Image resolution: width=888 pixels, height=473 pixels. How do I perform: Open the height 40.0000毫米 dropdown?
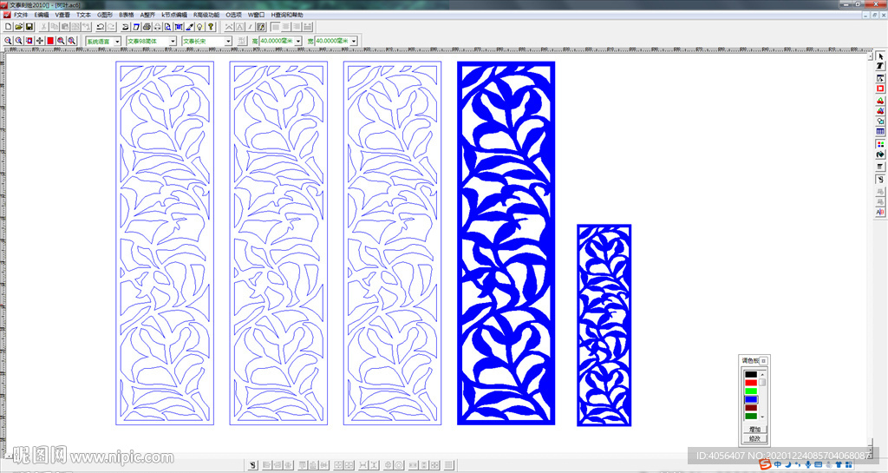298,42
